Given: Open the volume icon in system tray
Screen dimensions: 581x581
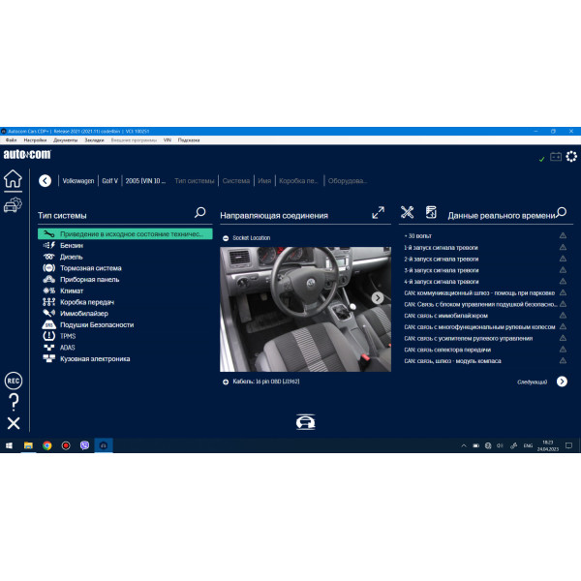Looking at the screenshot, I should click(x=500, y=445).
